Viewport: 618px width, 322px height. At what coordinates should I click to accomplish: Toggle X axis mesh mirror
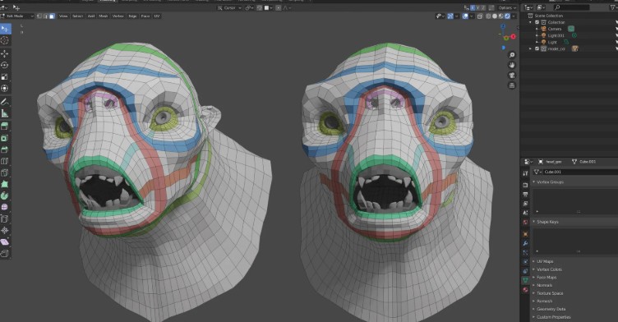coord(473,7)
